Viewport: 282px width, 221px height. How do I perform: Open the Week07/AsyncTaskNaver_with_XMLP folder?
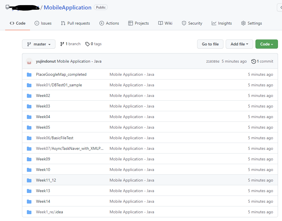(x=70, y=148)
